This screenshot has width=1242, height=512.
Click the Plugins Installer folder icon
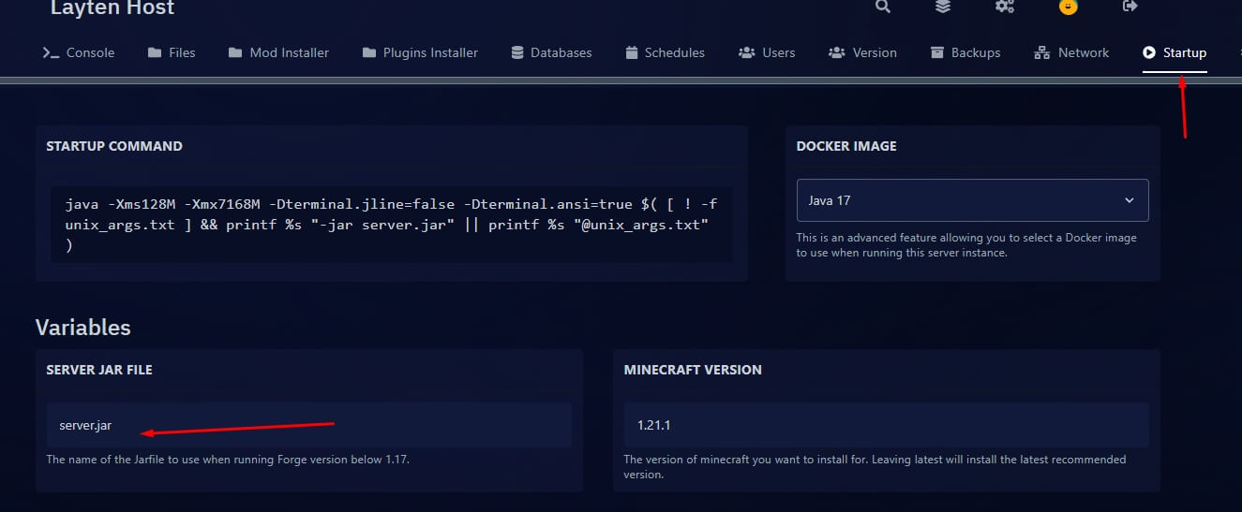368,52
